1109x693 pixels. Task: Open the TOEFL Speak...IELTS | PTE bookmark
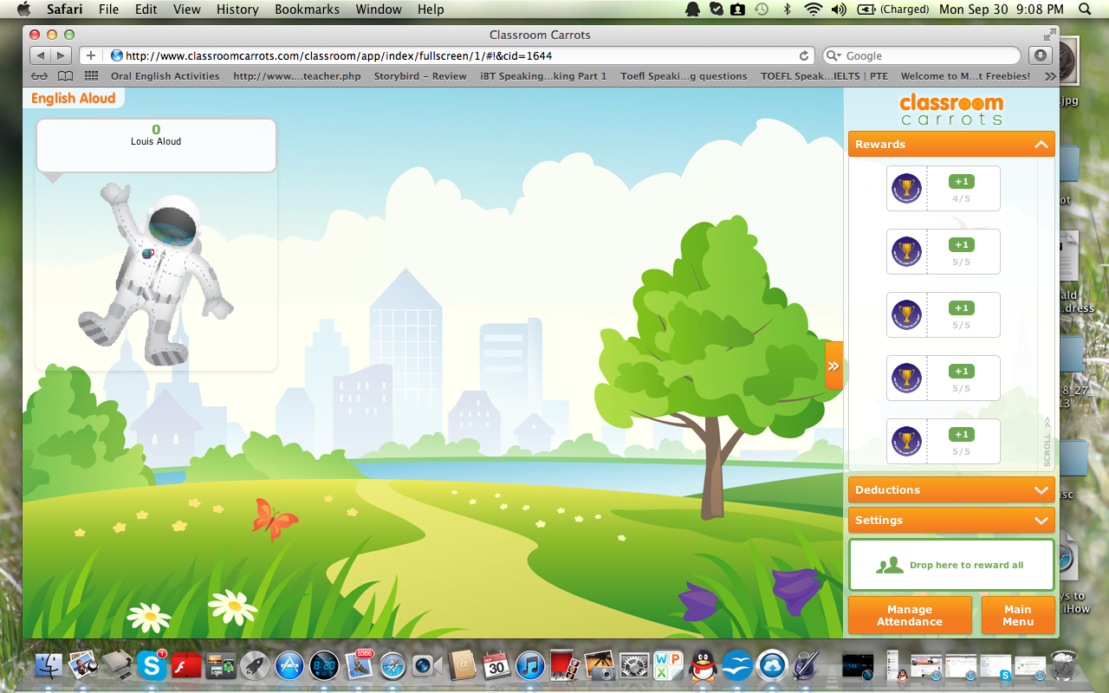[x=825, y=76]
